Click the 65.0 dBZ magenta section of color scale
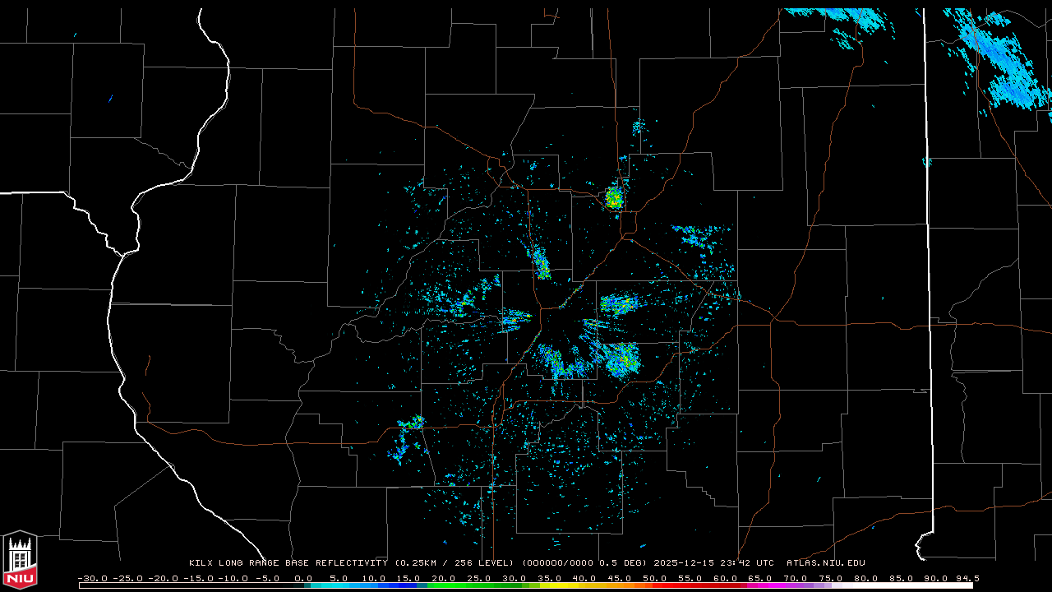Screen dimensions: 1052x592 [x=760, y=585]
